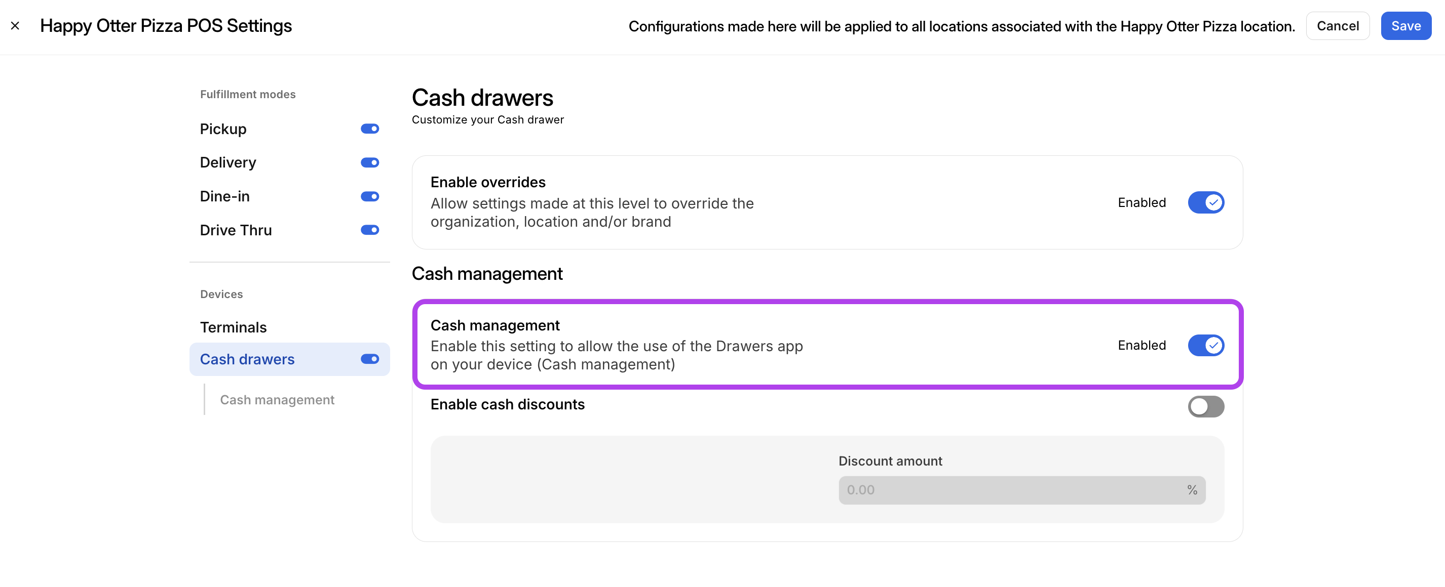
Task: Jump to Cash management sub-item in sidebar
Action: (277, 399)
